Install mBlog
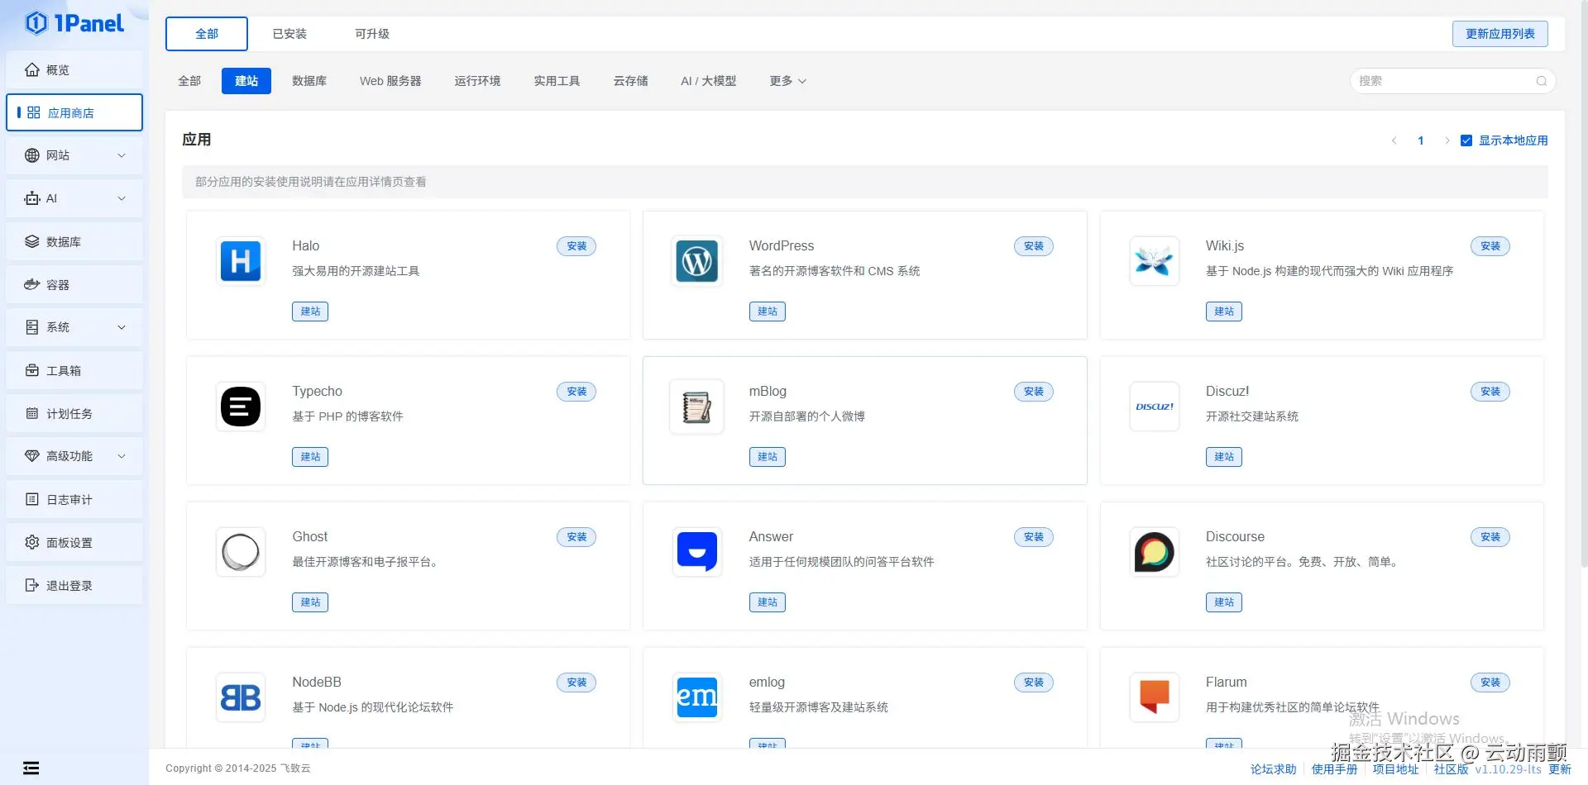Image resolution: width=1588 pixels, height=785 pixels. 1034,392
